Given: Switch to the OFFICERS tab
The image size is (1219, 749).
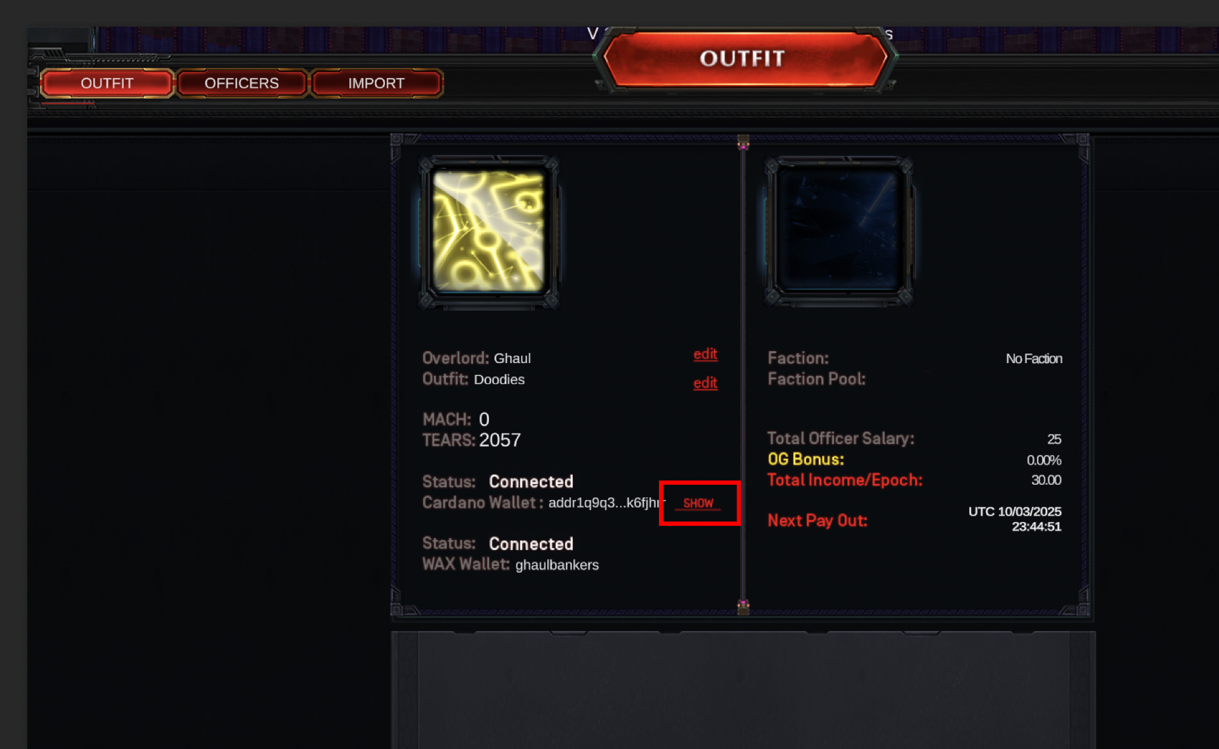Looking at the screenshot, I should pyautogui.click(x=242, y=83).
